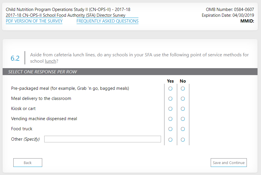
Task: Select No for Pre-packaged meal
Action: pyautogui.click(x=183, y=89)
